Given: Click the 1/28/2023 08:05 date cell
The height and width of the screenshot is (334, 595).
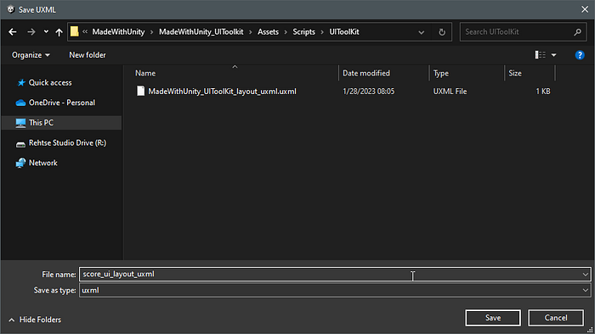Looking at the screenshot, I should click(x=368, y=92).
